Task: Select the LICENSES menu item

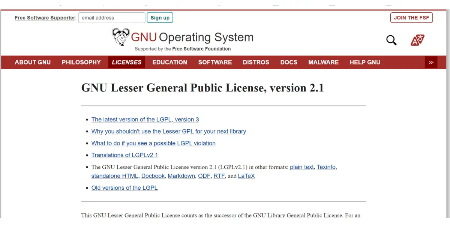Action: 127,62
